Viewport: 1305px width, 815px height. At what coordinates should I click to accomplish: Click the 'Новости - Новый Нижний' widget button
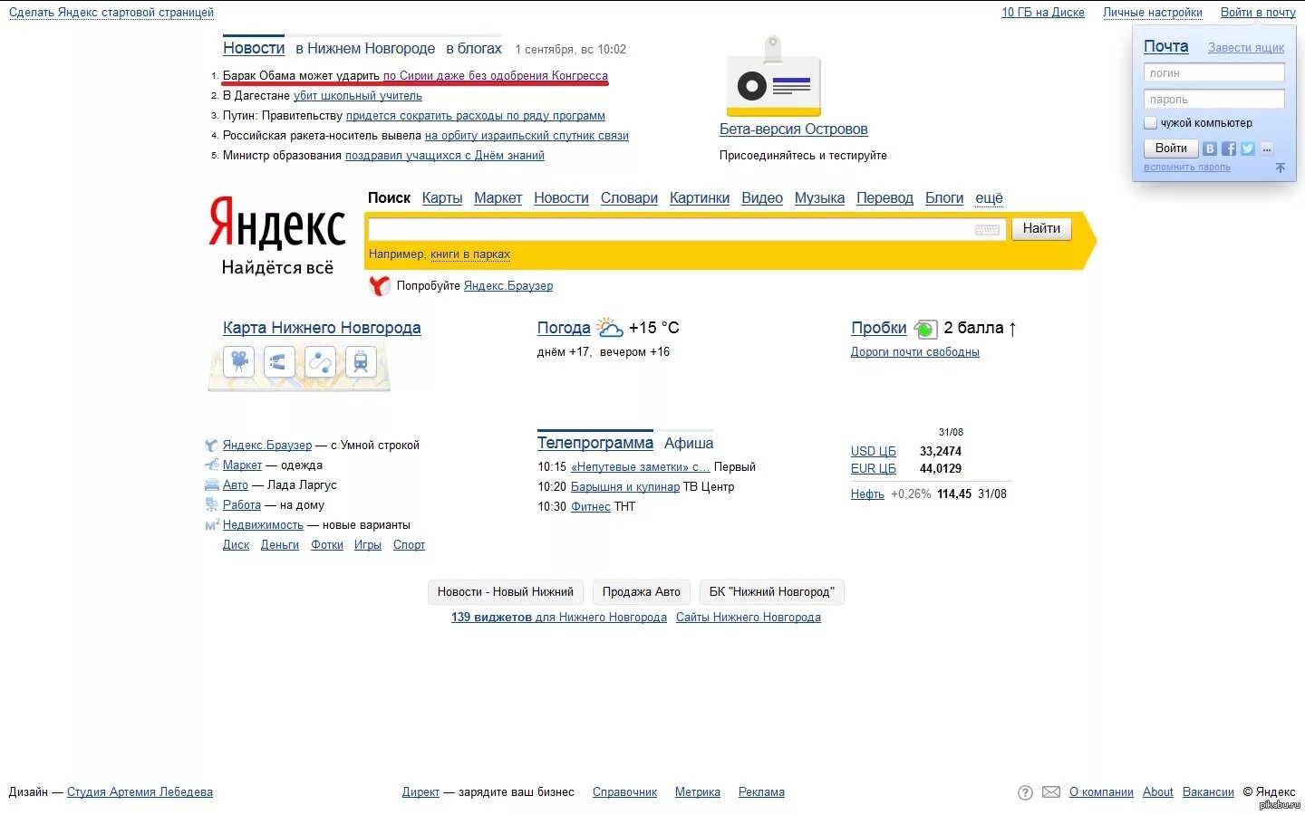(x=506, y=592)
